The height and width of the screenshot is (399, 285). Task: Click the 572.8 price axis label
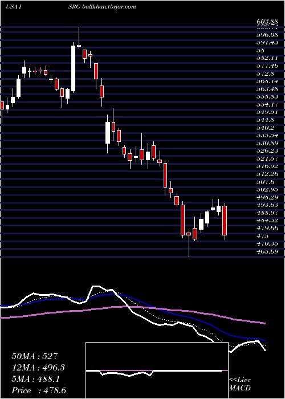267,74
